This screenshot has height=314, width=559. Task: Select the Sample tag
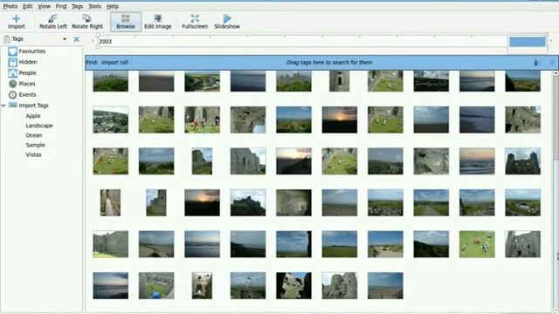(x=35, y=145)
